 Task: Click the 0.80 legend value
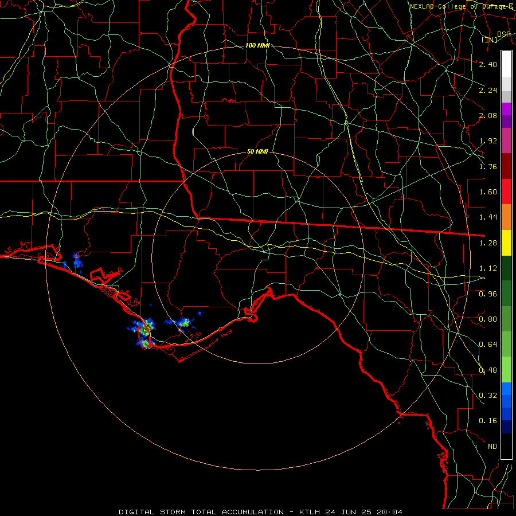click(x=488, y=319)
